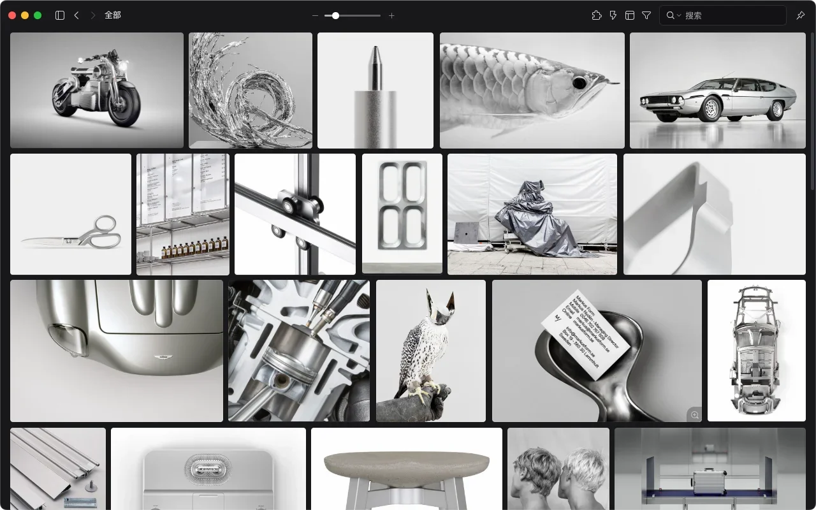This screenshot has width=816, height=510.
Task: Select the silver scissors thumbnail
Action: [x=71, y=214]
